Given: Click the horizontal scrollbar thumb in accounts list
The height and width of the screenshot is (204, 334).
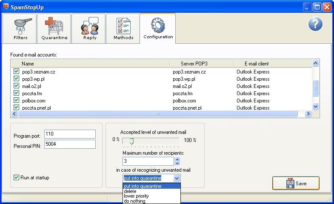Looking at the screenshot, I should [x=158, y=114].
